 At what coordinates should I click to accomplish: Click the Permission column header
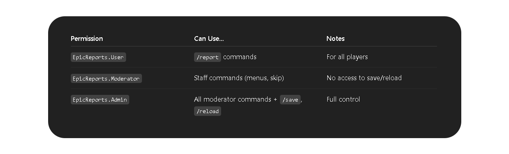coord(87,38)
